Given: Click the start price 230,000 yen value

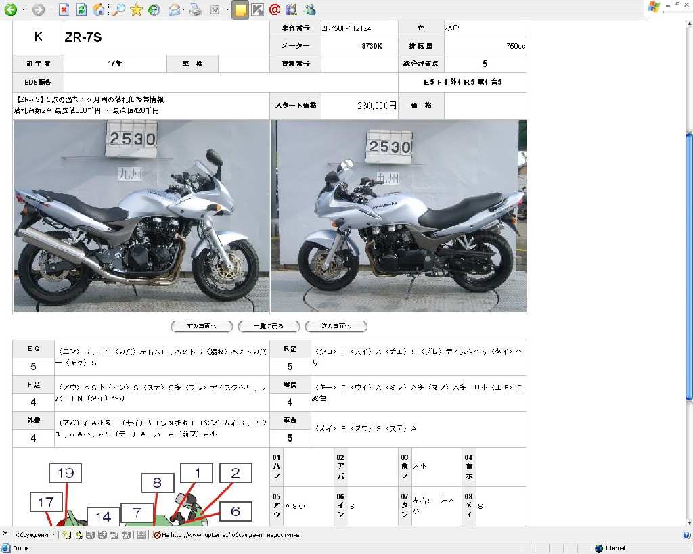Looking at the screenshot, I should [x=376, y=106].
